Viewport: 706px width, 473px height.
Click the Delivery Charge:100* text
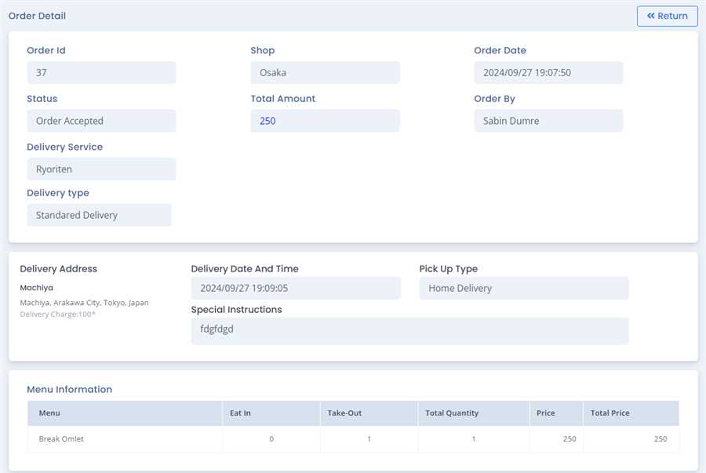click(57, 314)
